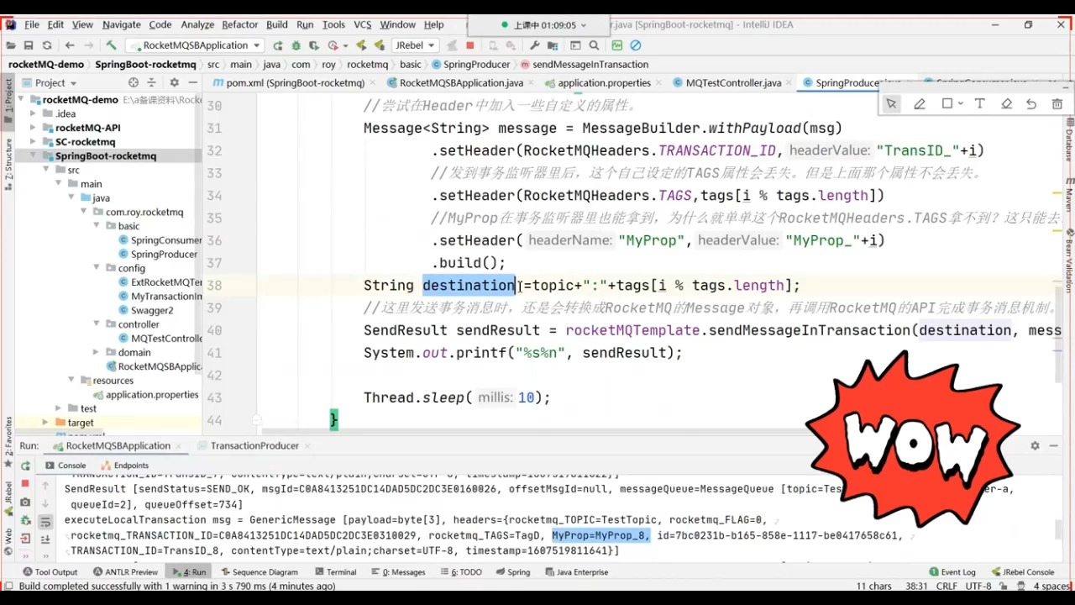Image resolution: width=1075 pixels, height=605 pixels.
Task: Click Rerun icon in Run panel
Action: pyautogui.click(x=25, y=466)
